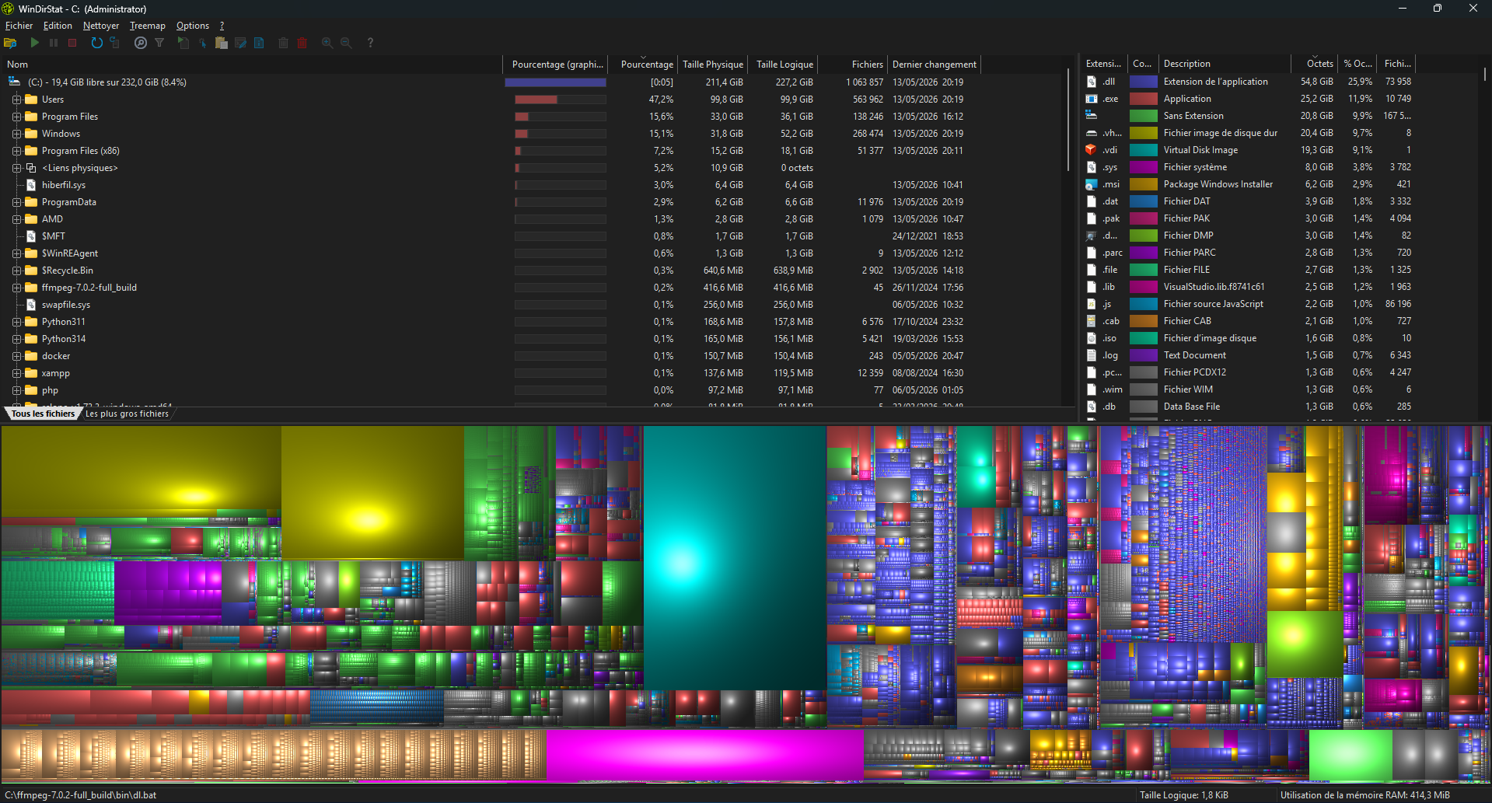Expand the ProgramData folder
The height and width of the screenshot is (803, 1492).
[x=16, y=202]
